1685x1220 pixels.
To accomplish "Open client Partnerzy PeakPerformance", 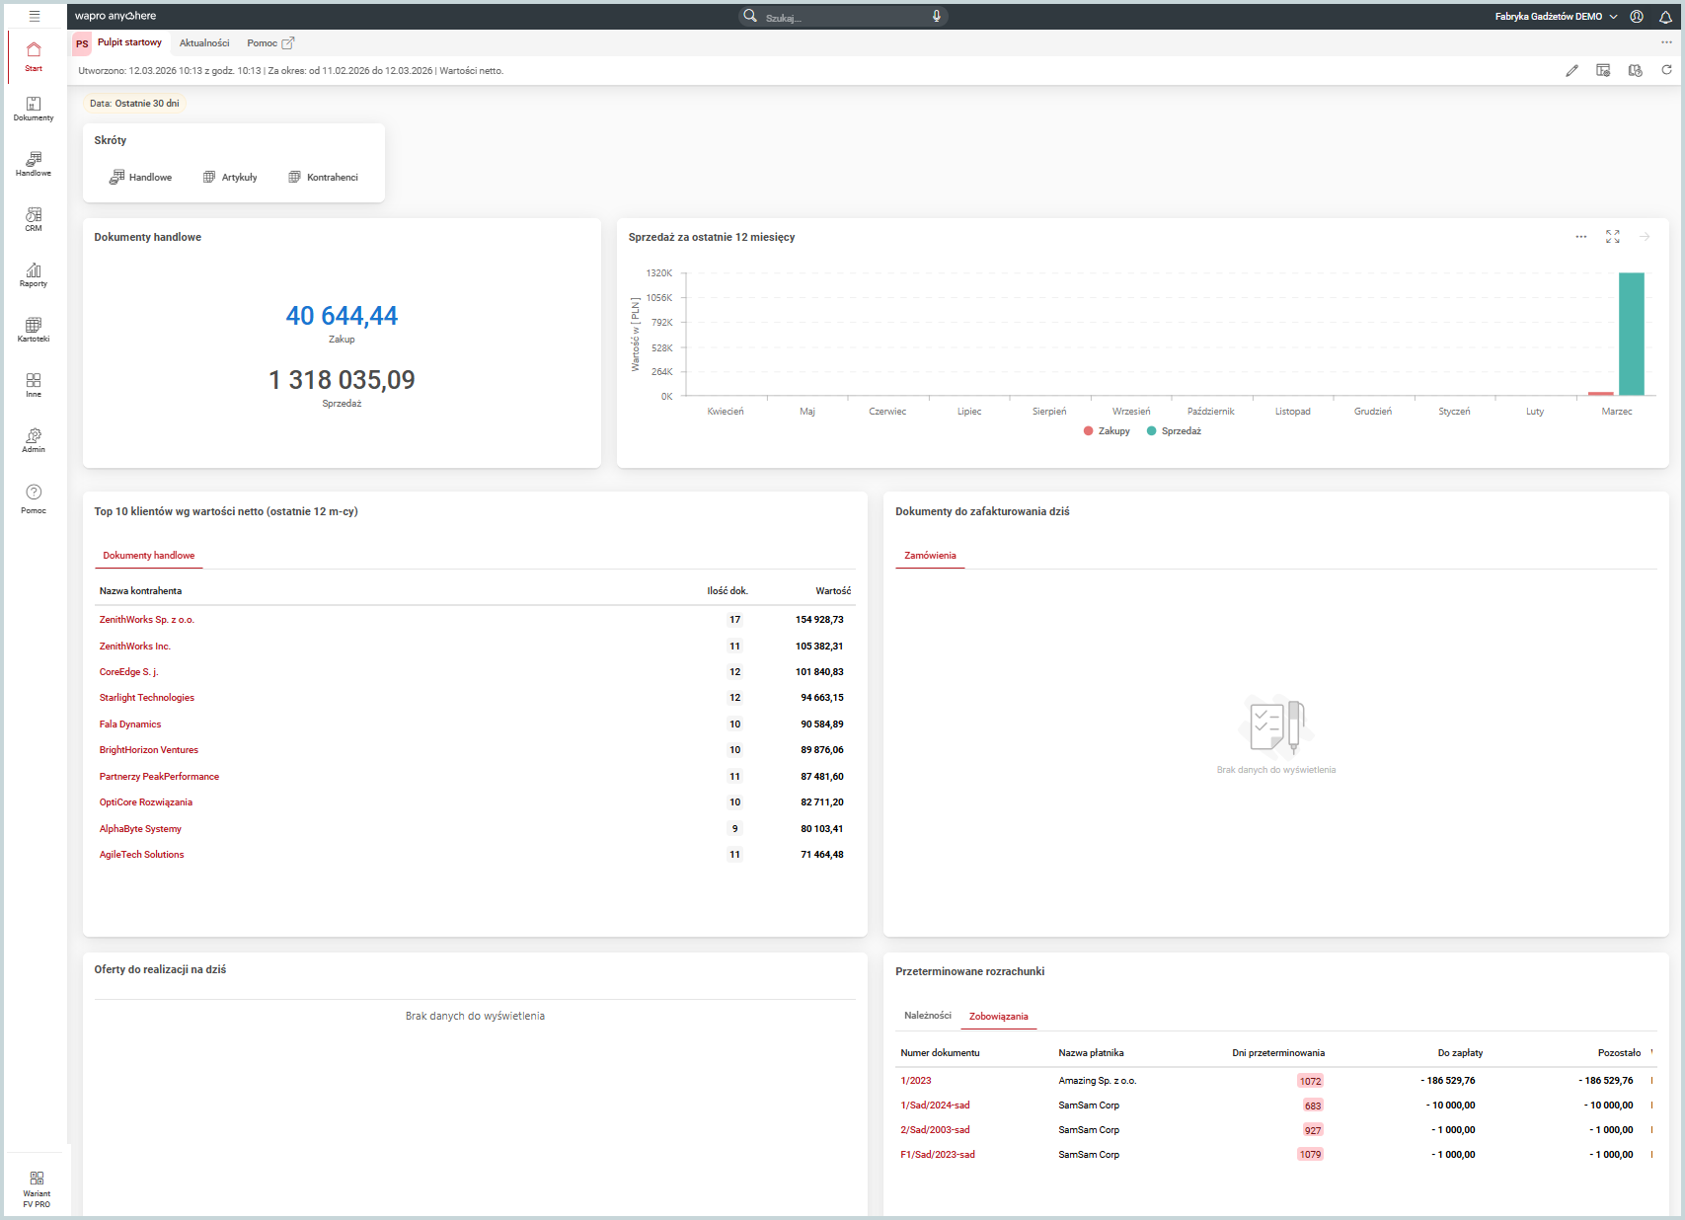I will coord(159,777).
